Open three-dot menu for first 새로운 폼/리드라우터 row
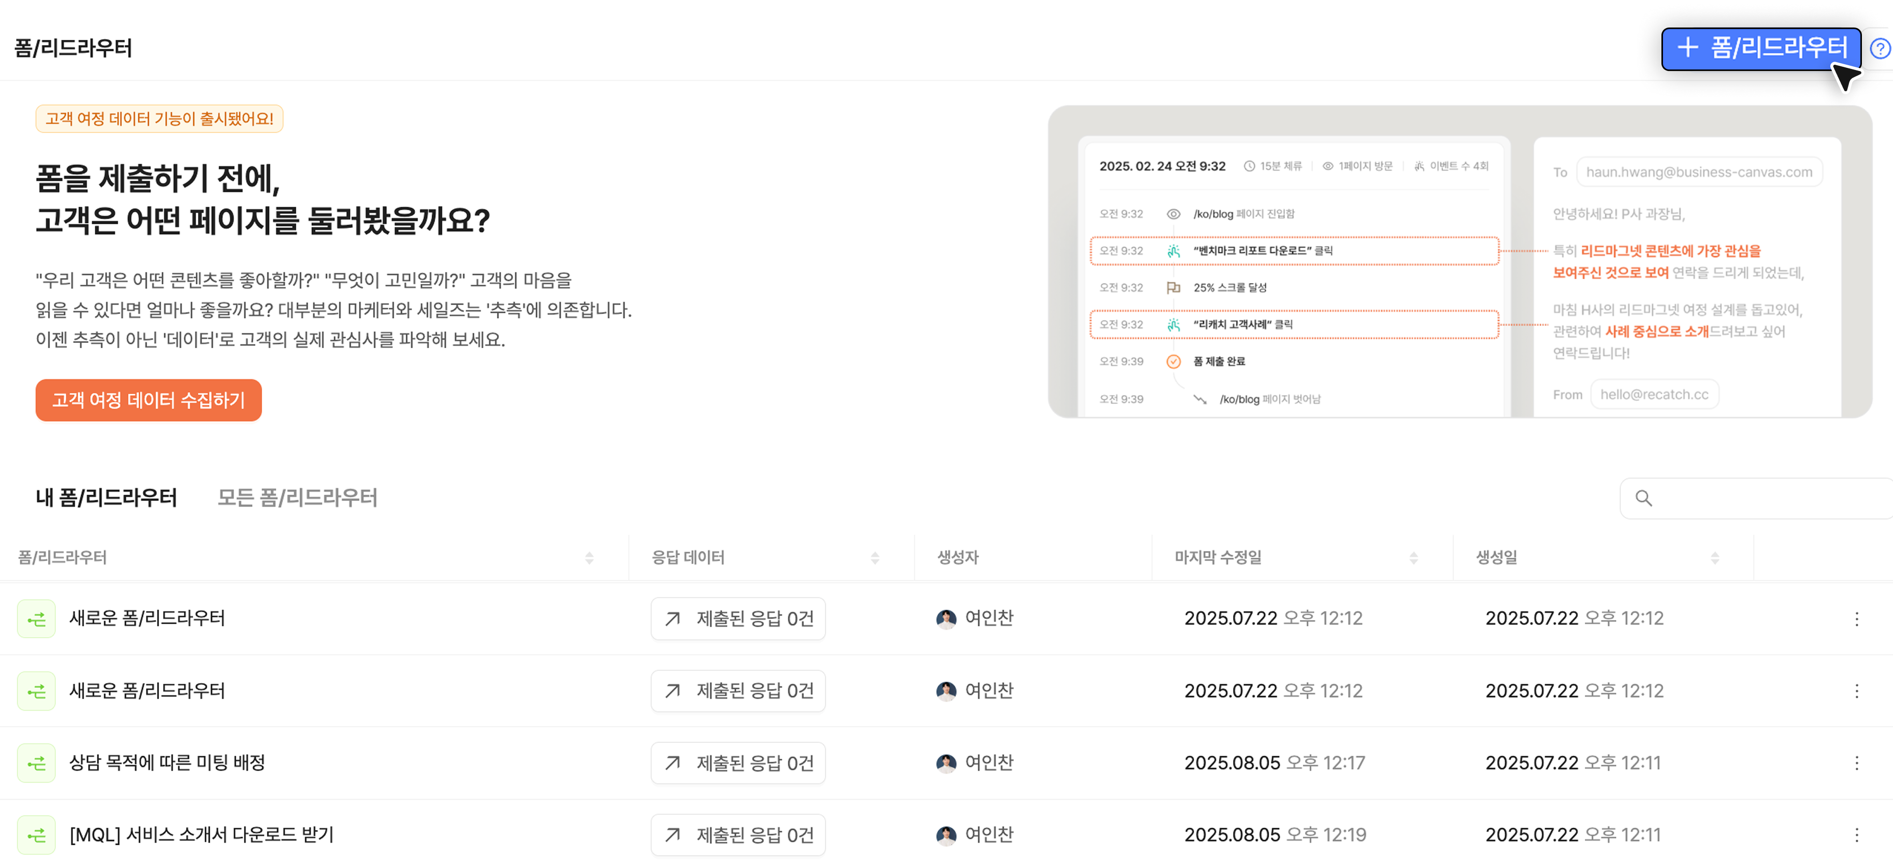 pos(1856,619)
